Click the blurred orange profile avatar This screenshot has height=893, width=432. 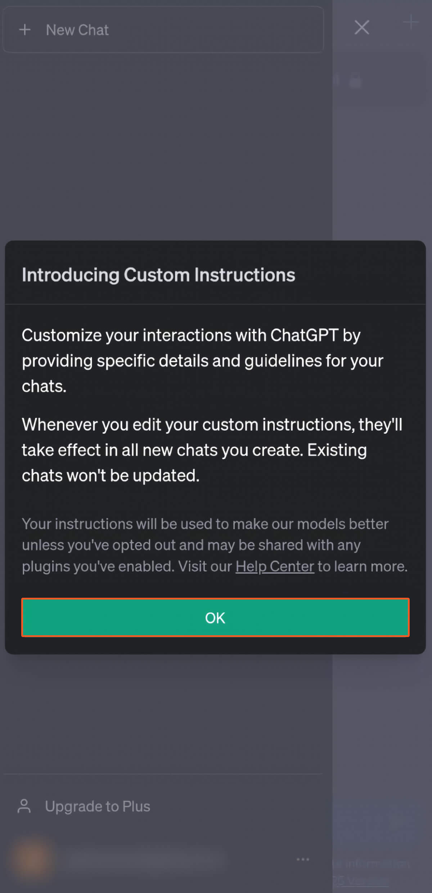32,860
